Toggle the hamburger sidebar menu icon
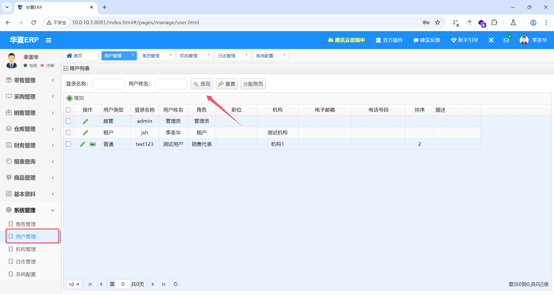This screenshot has width=554, height=294. (x=48, y=40)
